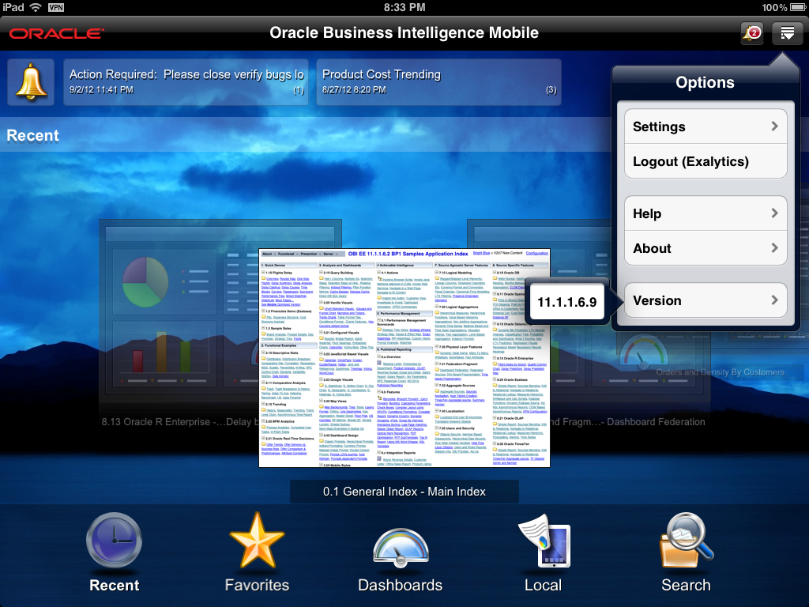Viewport: 809px width, 607px height.
Task: Tap the Dashboards tab label
Action: [x=401, y=586]
